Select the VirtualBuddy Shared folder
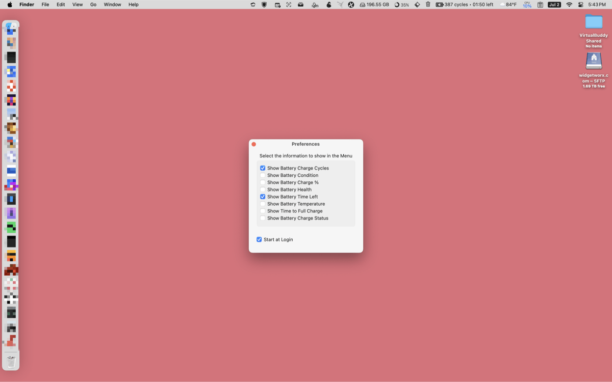 [x=594, y=22]
